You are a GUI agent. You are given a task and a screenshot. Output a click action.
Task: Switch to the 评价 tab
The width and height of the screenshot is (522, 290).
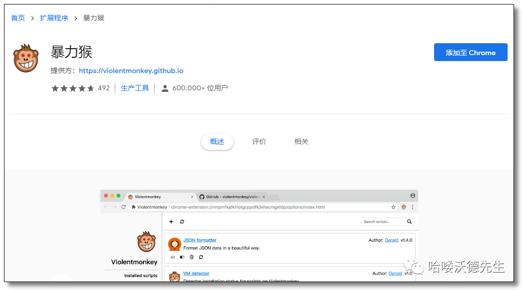click(x=259, y=142)
